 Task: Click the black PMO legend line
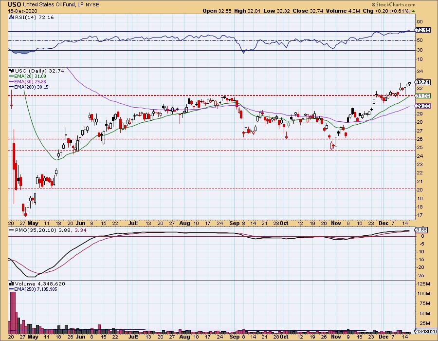(12, 230)
